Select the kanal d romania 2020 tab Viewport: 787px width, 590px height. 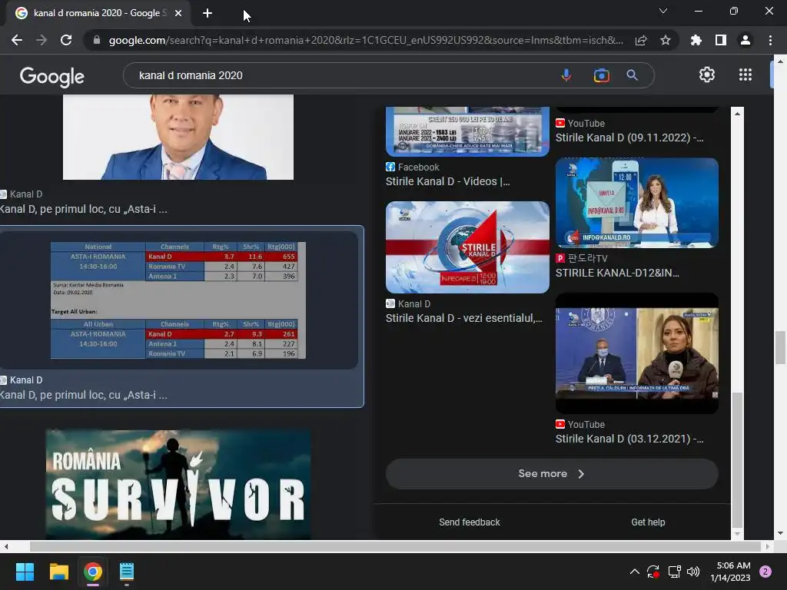[x=98, y=14]
